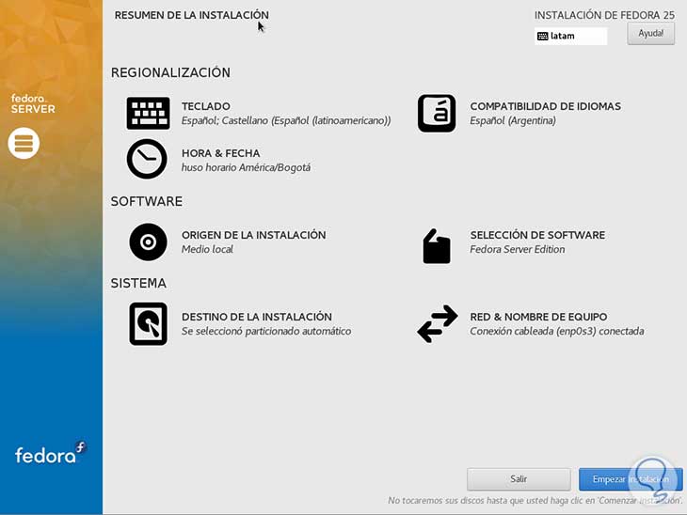Select the latam keyboard layout indicator
Viewport: 687px width, 515px height.
[570, 36]
